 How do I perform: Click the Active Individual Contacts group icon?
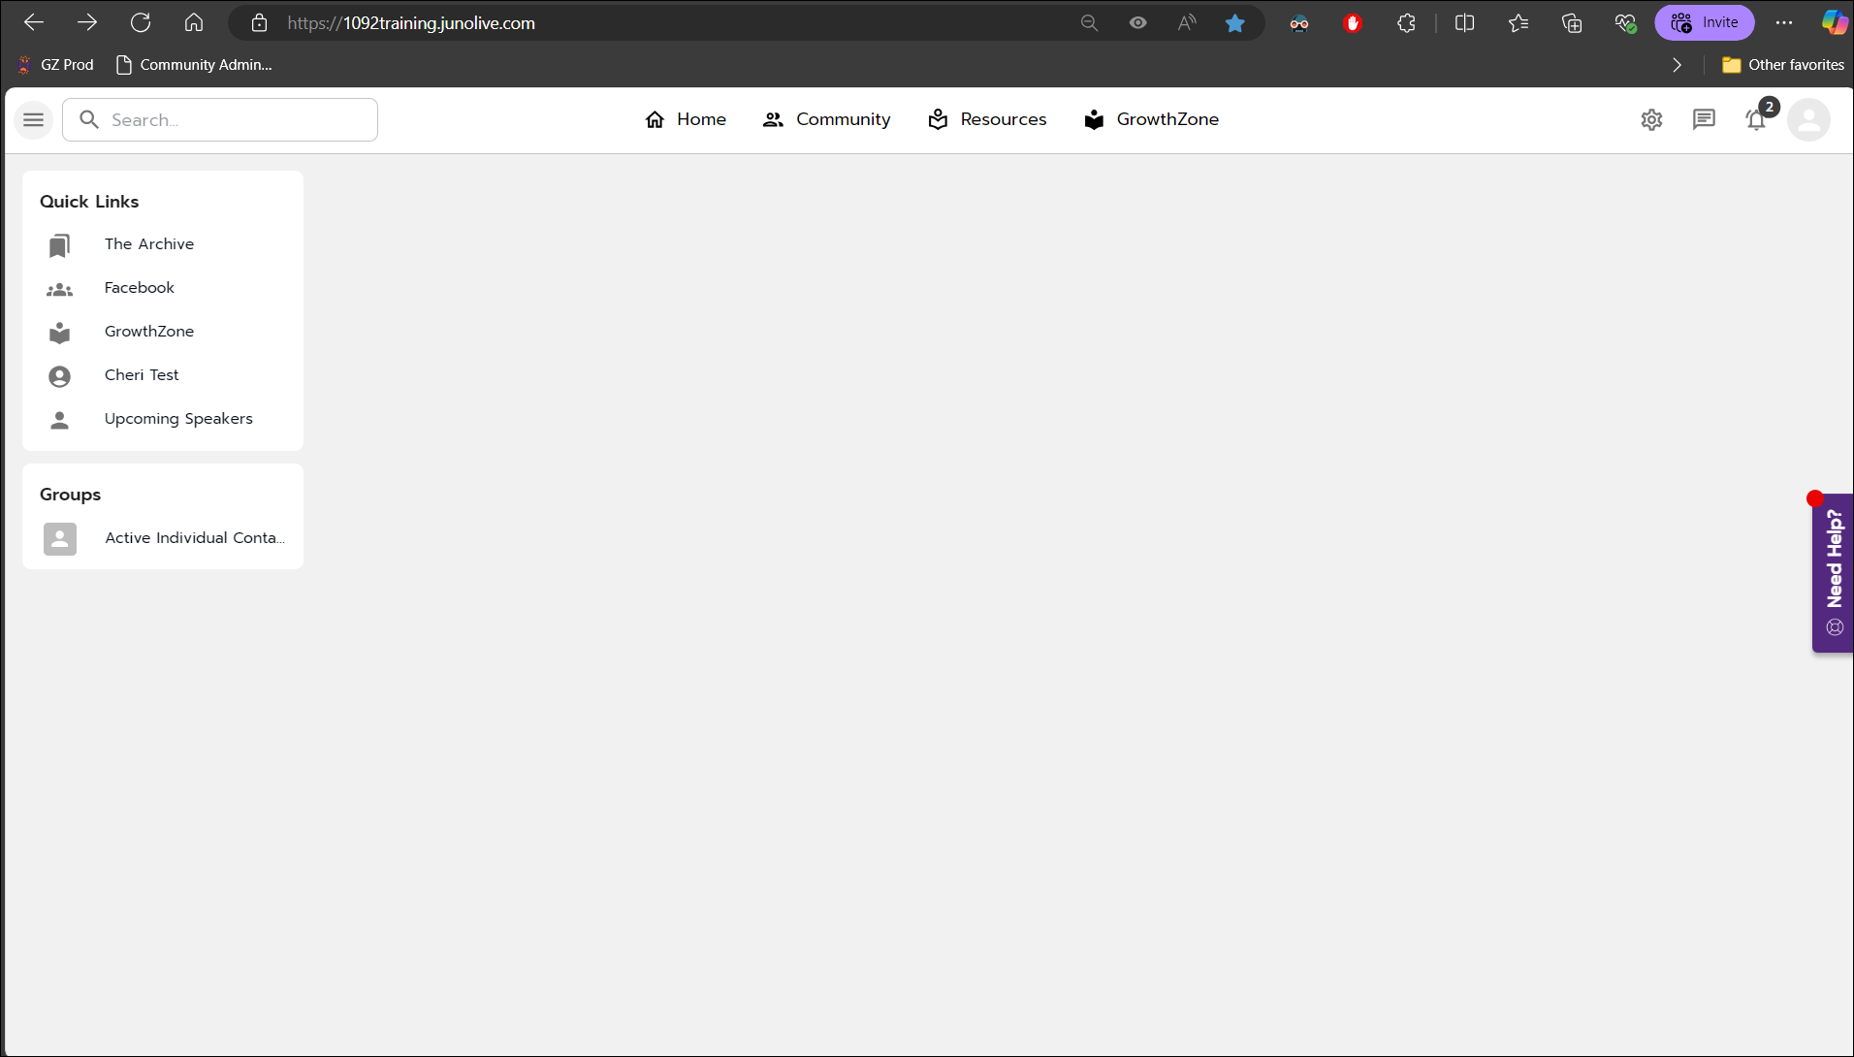[x=59, y=538]
